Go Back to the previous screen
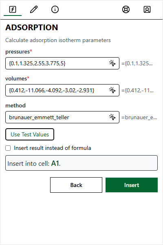 [76, 185]
